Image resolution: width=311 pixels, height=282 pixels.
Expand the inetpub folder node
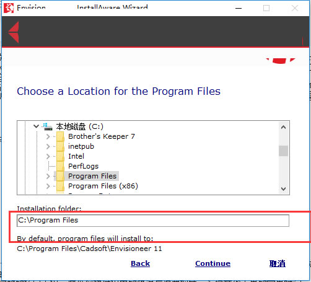pos(48,146)
